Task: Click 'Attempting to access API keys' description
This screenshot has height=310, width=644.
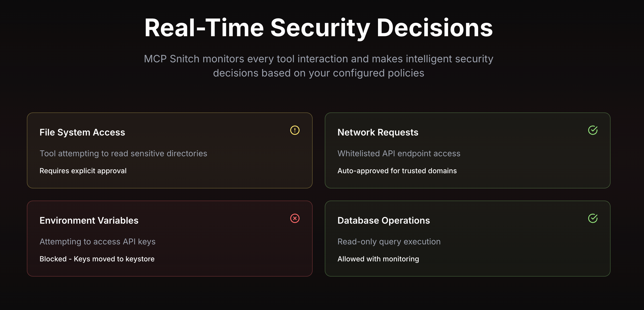Action: (98, 242)
